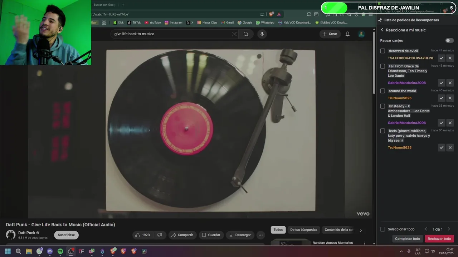Check the 'Fall From Grace' request checkbox

[383, 66]
